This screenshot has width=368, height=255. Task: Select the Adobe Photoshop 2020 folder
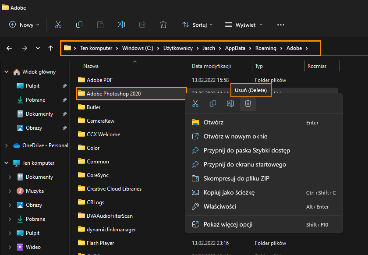tap(114, 94)
